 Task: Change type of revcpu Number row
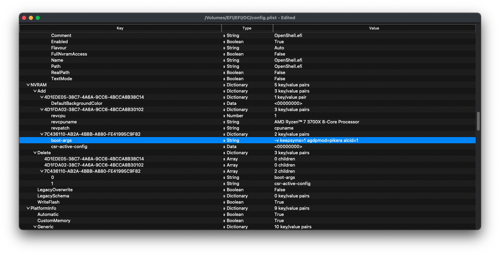pos(224,116)
